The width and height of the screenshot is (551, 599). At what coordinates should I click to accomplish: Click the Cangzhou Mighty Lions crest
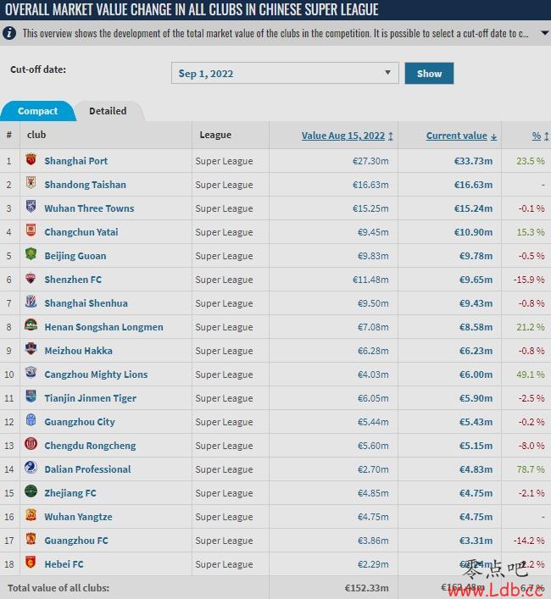click(31, 373)
